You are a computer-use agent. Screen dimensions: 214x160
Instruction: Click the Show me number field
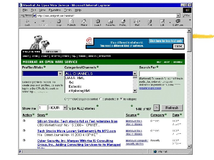click(43, 108)
